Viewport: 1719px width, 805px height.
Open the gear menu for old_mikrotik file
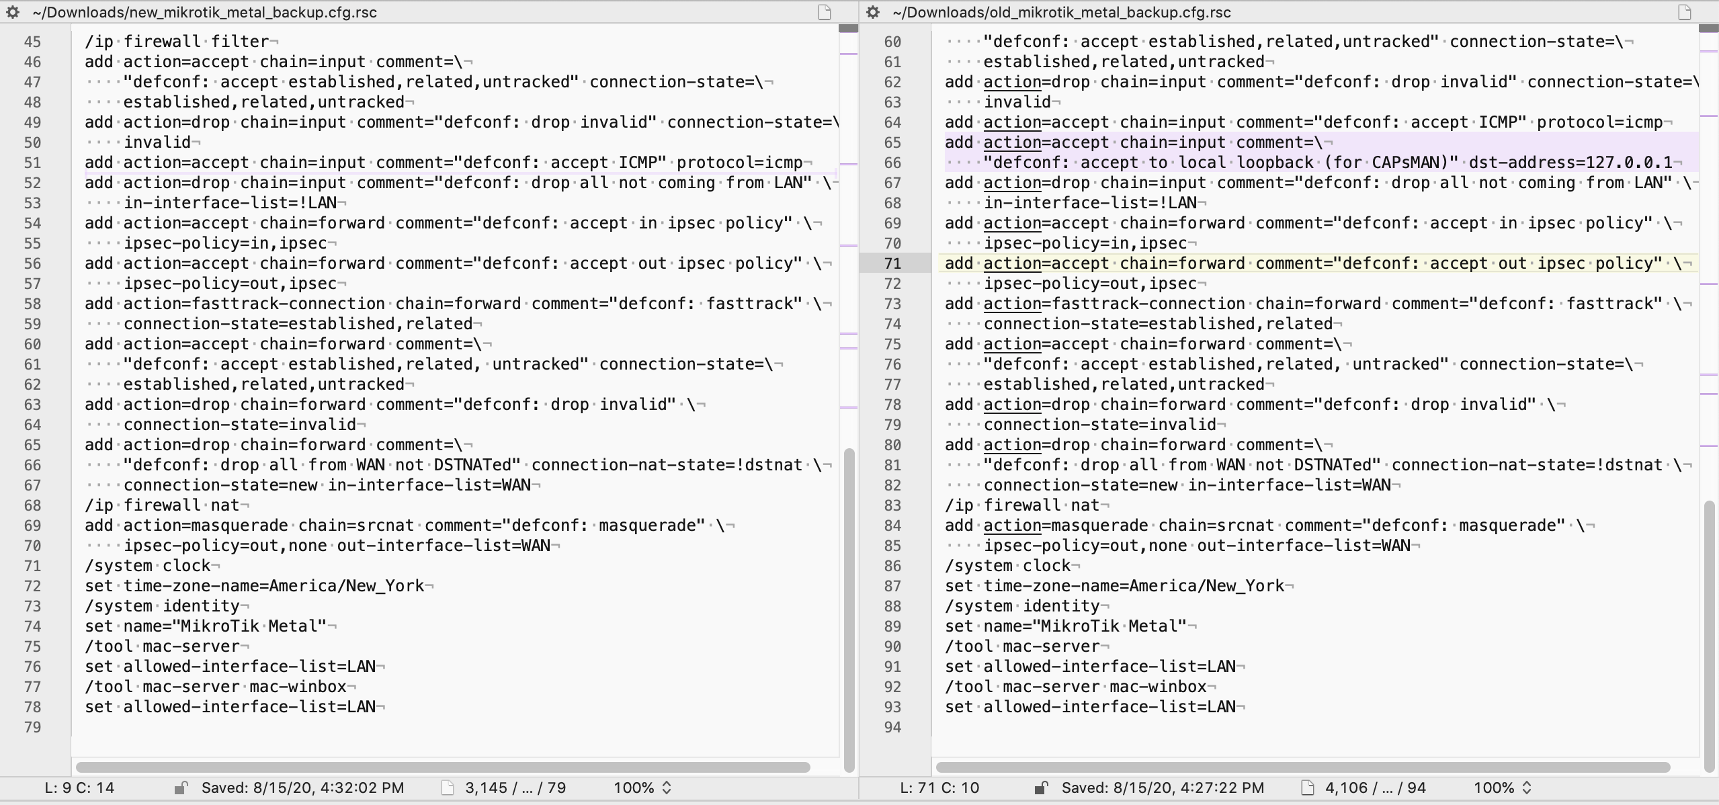(x=873, y=12)
